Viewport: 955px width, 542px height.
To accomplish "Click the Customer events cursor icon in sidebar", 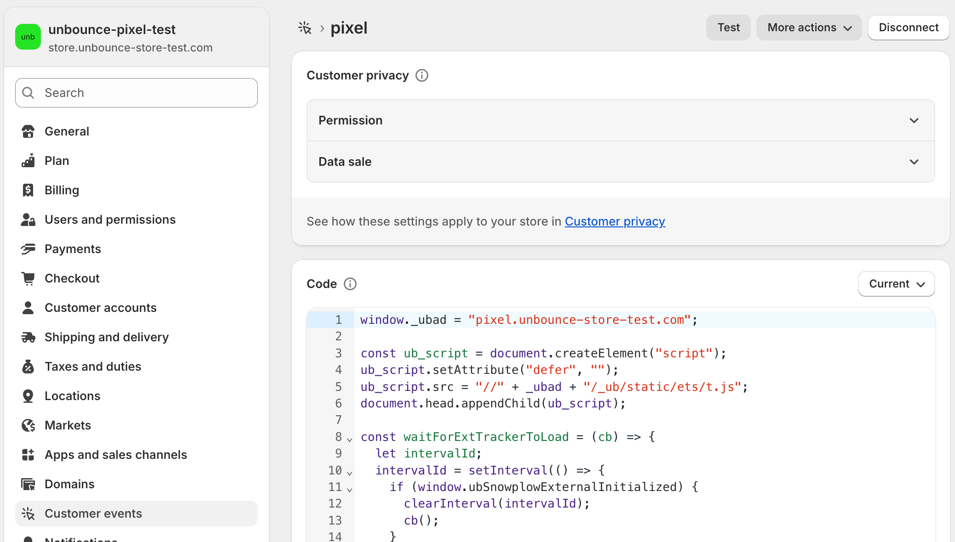I will coord(28,514).
